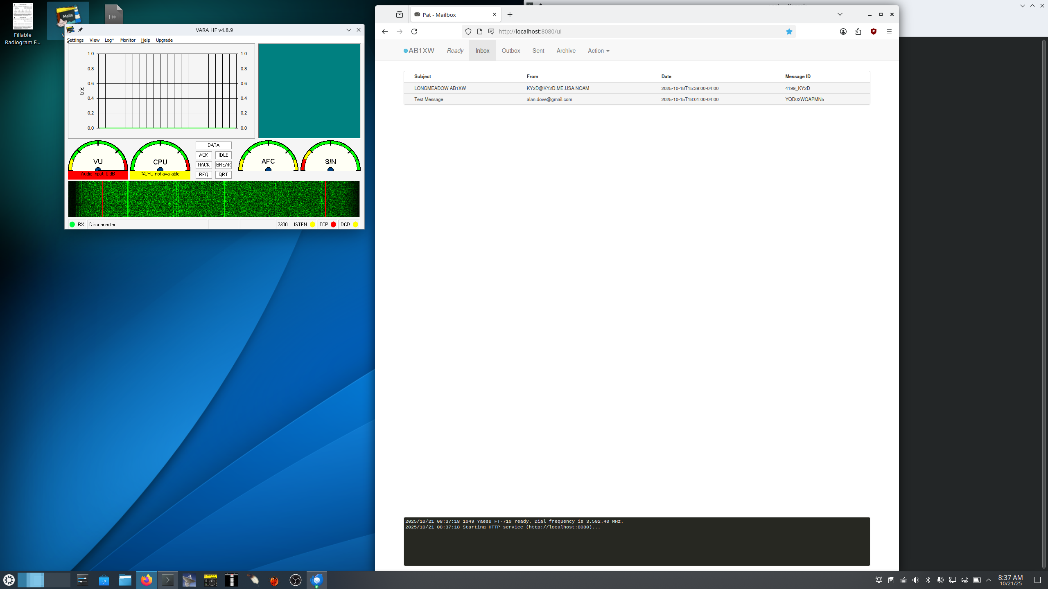Screen dimensions: 1048x589
Task: Click the yellow LISTEN indicator in VARA HF
Action: point(312,225)
